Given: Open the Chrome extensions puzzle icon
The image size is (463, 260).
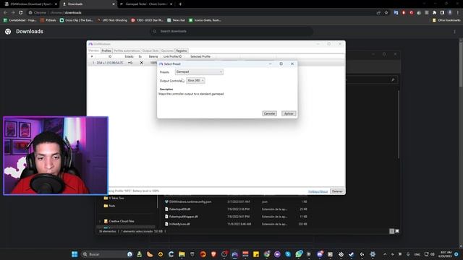Looking at the screenshot, I should (x=434, y=13).
